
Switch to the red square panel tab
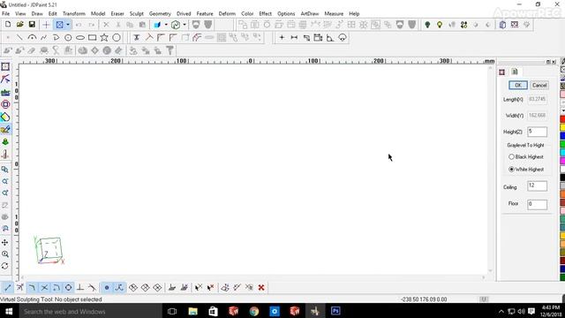click(502, 72)
